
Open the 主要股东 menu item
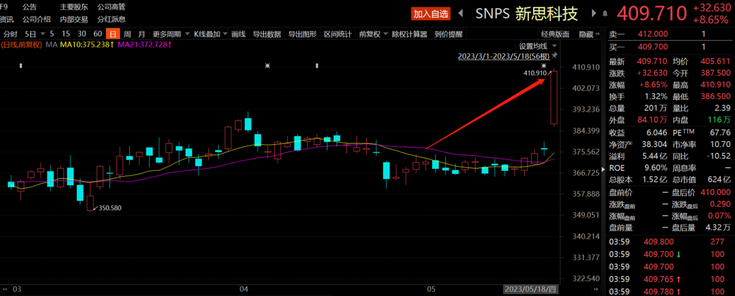[73, 7]
